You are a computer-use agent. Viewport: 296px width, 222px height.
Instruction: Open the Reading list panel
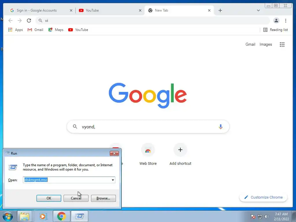pyautogui.click(x=275, y=30)
